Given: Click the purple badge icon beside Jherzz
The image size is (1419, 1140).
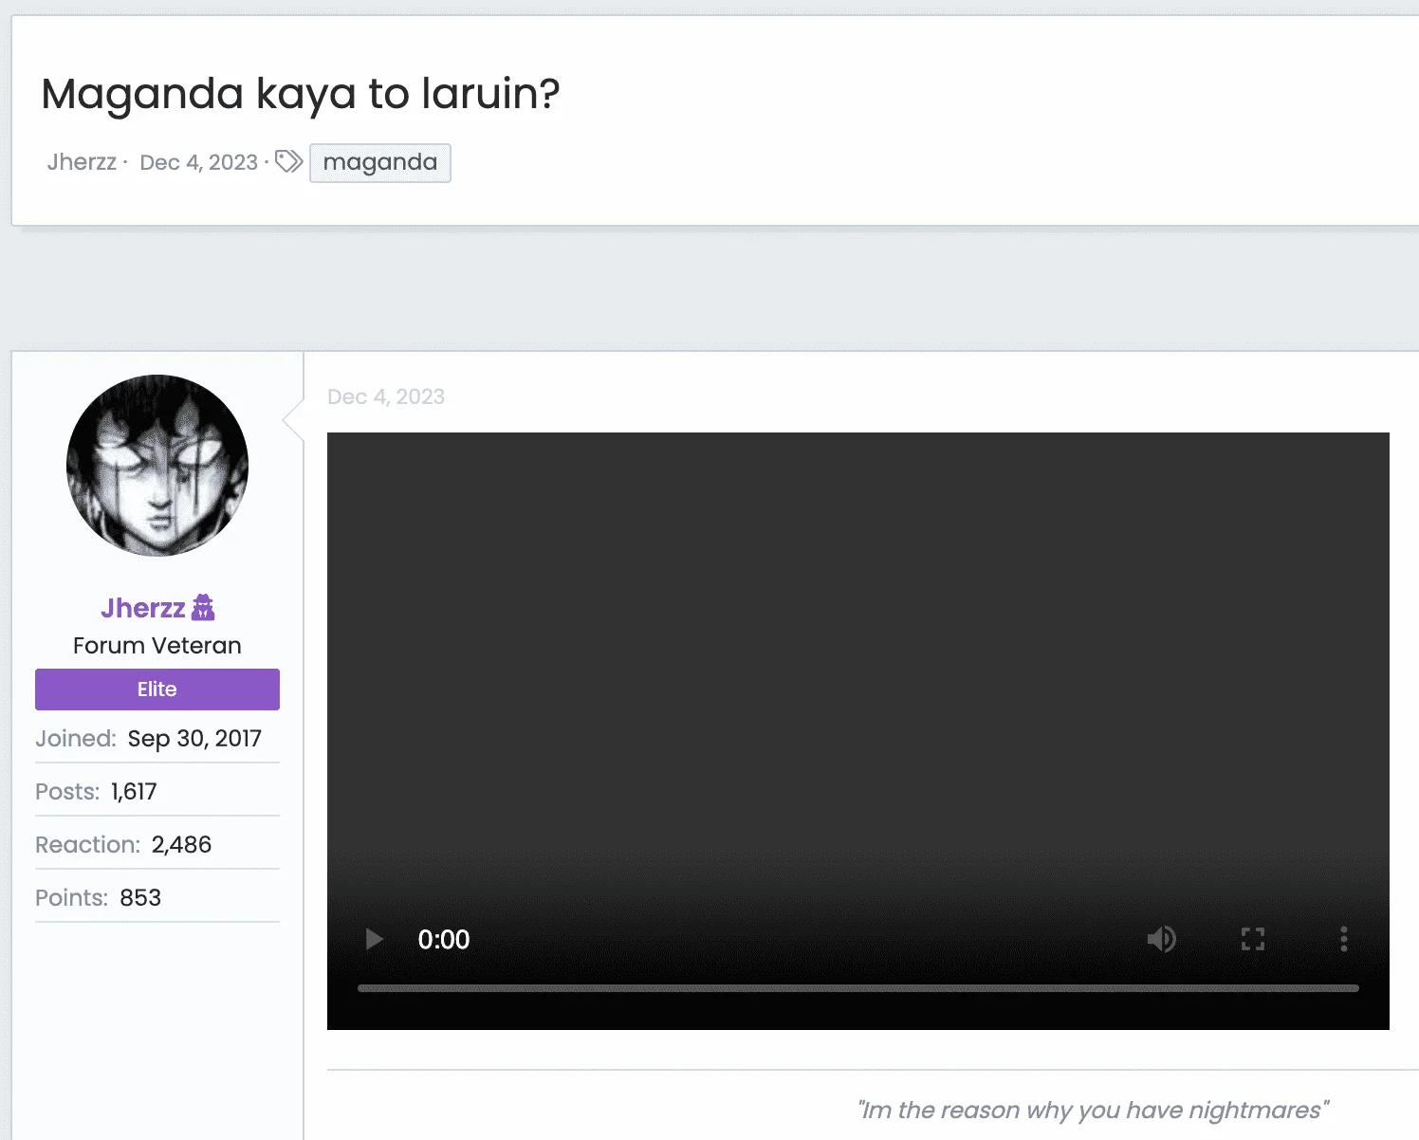Looking at the screenshot, I should 203,607.
